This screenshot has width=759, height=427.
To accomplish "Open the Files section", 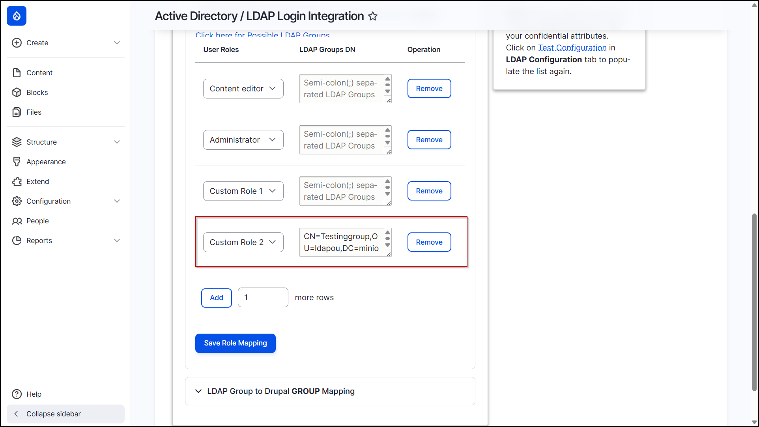I will click(34, 112).
